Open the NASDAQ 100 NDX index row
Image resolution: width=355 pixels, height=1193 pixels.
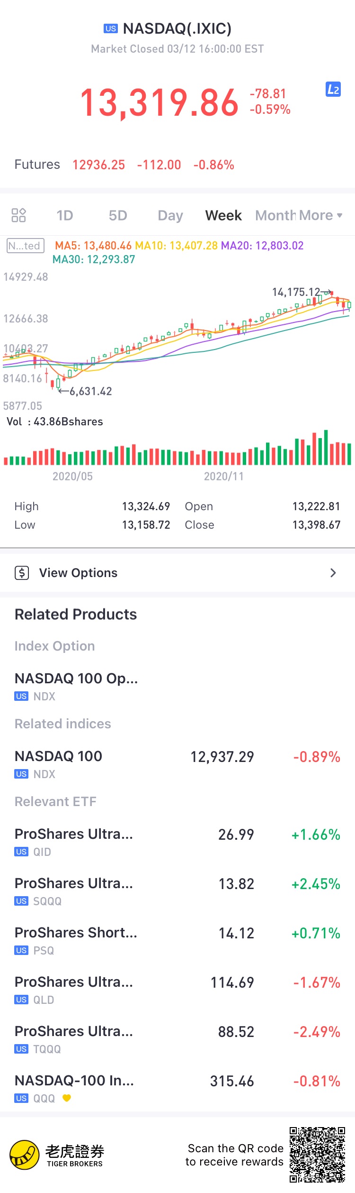pos(177,763)
